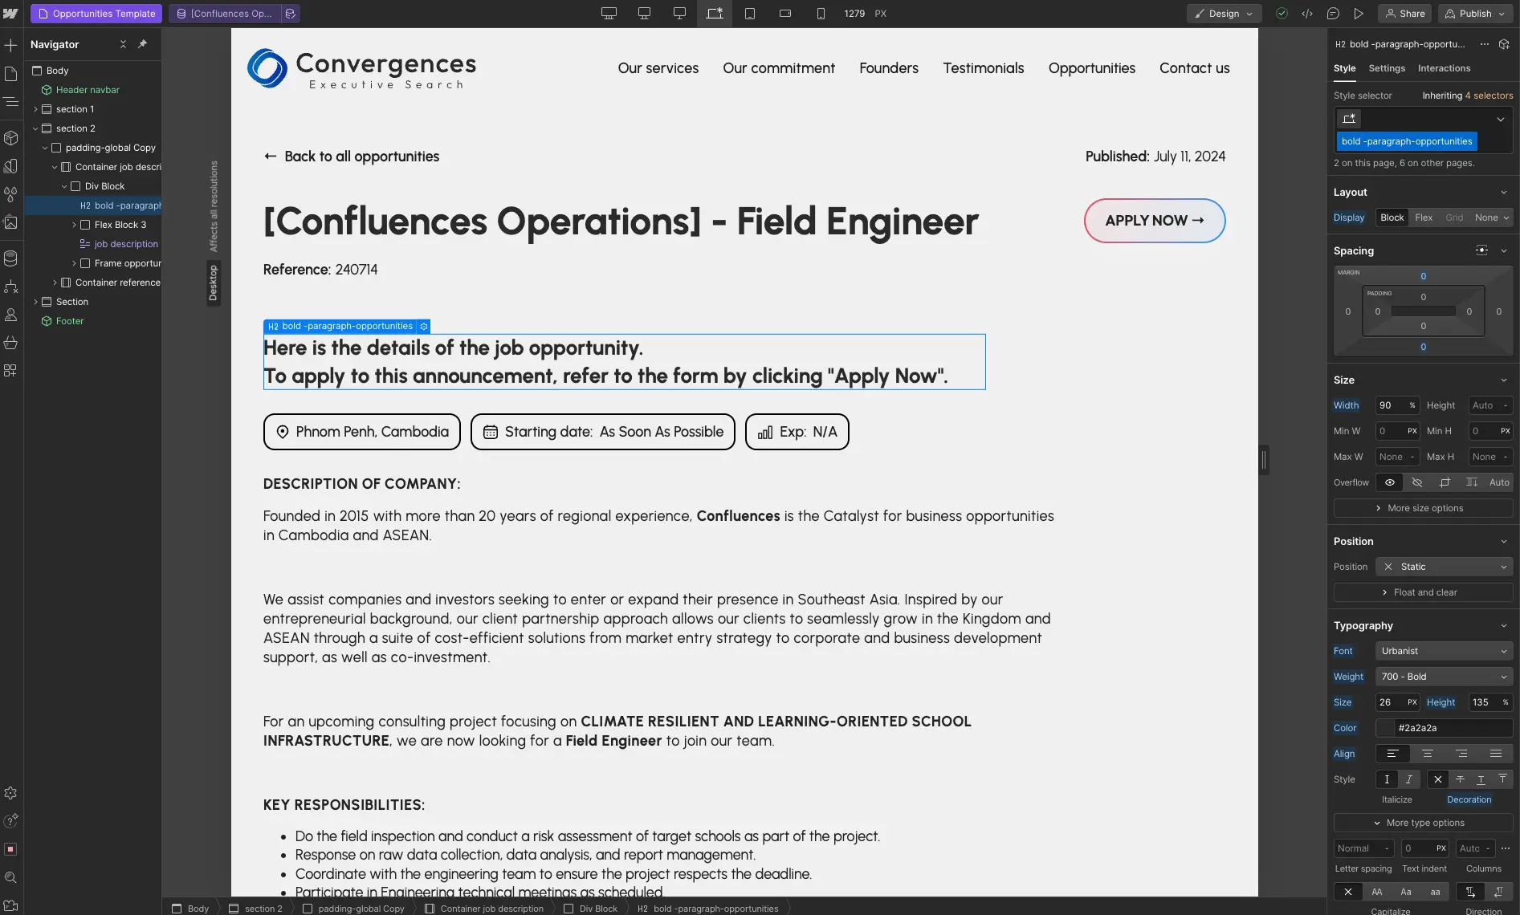Open the Opportunities Template page tab
Image resolution: width=1520 pixels, height=915 pixels.
coord(96,14)
